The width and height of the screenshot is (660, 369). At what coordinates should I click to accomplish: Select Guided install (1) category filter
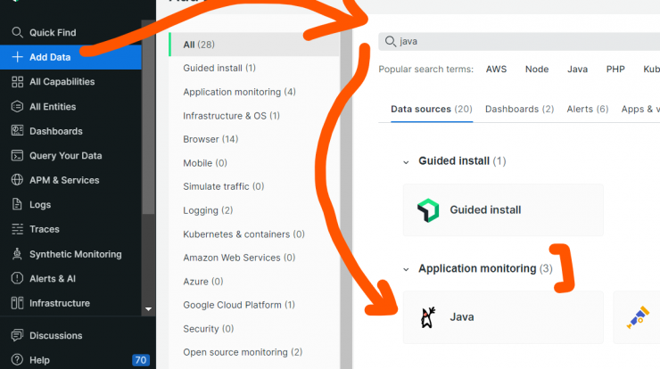coord(219,68)
